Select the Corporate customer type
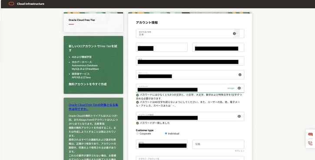Image resolution: width=315 pixels, height=160 pixels. point(138,134)
